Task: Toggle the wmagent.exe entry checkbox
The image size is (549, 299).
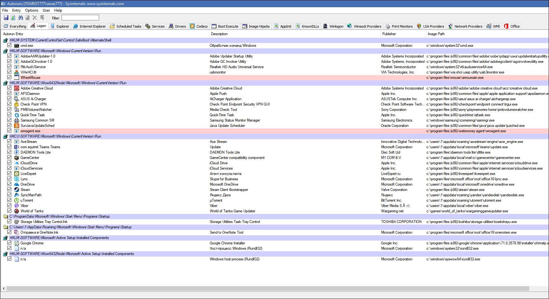Action: pyautogui.click(x=9, y=131)
